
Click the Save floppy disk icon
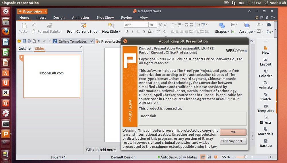coord(24,41)
